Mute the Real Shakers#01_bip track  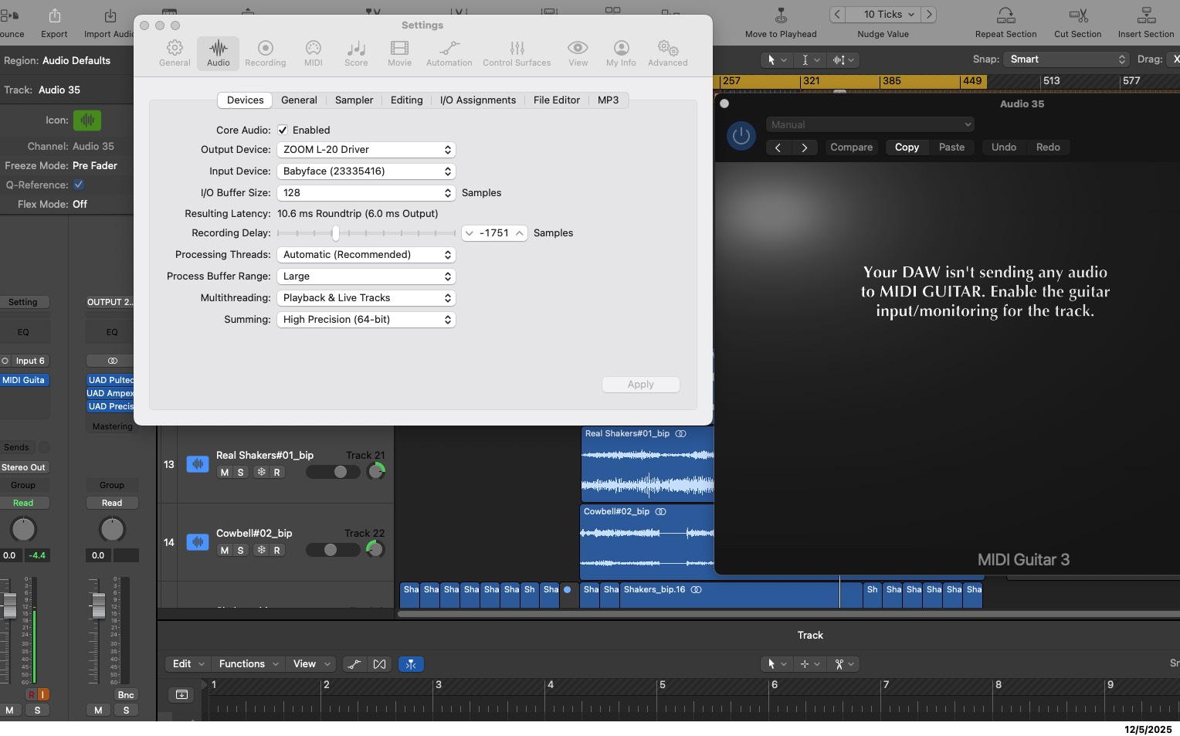(x=225, y=473)
